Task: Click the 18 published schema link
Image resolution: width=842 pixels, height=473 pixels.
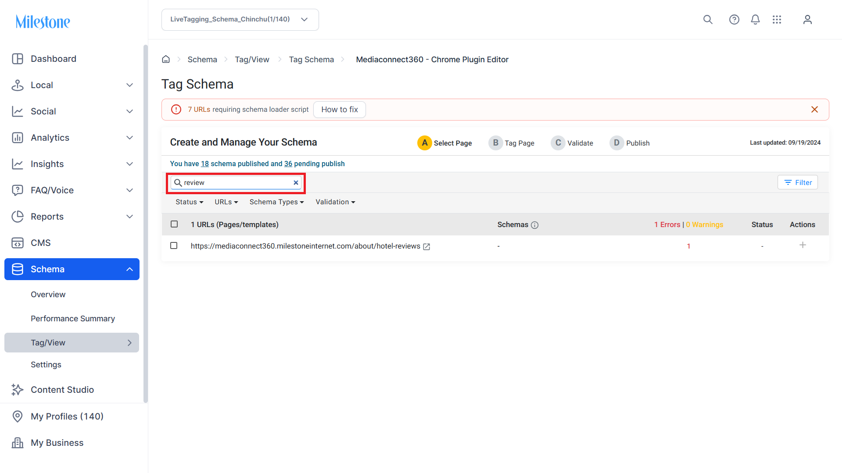Action: (205, 164)
